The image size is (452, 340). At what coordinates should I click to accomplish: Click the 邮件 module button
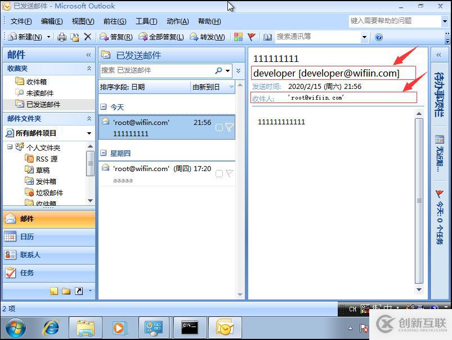click(x=49, y=219)
